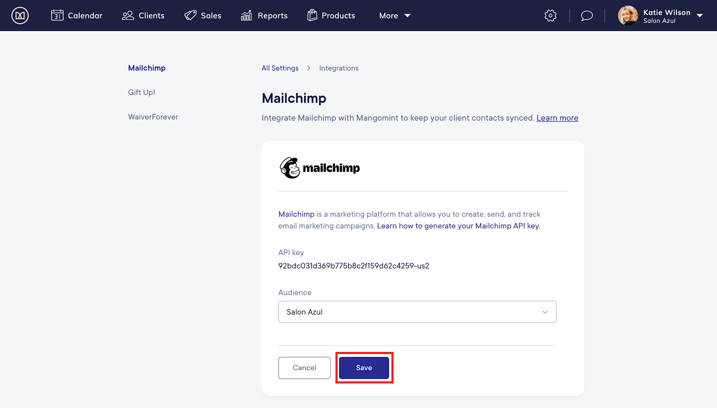This screenshot has height=408, width=717.
Task: Click the Cancel button
Action: (304, 368)
